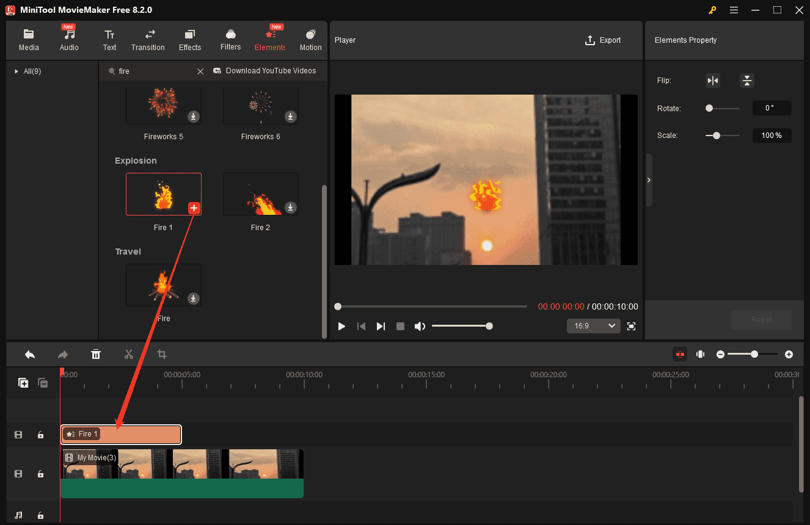Download the Fireworks 6 element
The image size is (810, 525).
point(291,117)
